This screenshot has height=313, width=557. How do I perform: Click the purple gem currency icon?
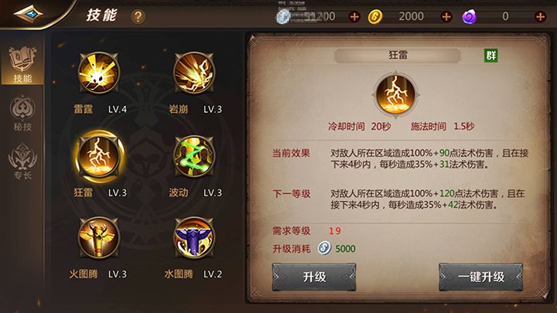pyautogui.click(x=469, y=17)
